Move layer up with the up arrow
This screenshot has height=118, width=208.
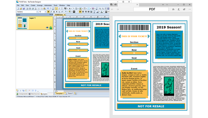point(33,90)
